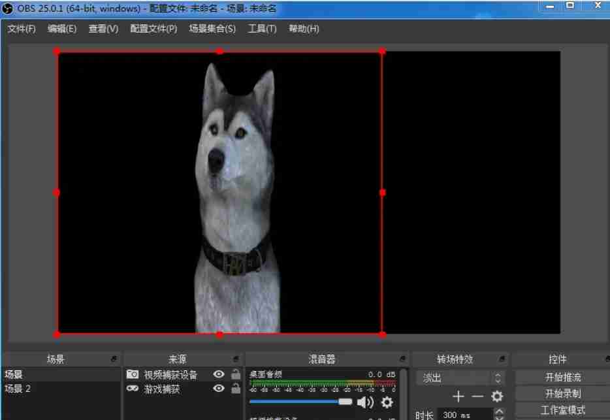
Task: Open the 文件(F) menu
Action: [x=22, y=29]
